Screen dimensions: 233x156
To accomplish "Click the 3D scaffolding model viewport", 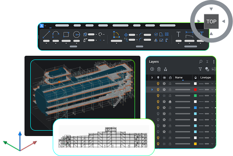I will pyautogui.click(x=83, y=89).
